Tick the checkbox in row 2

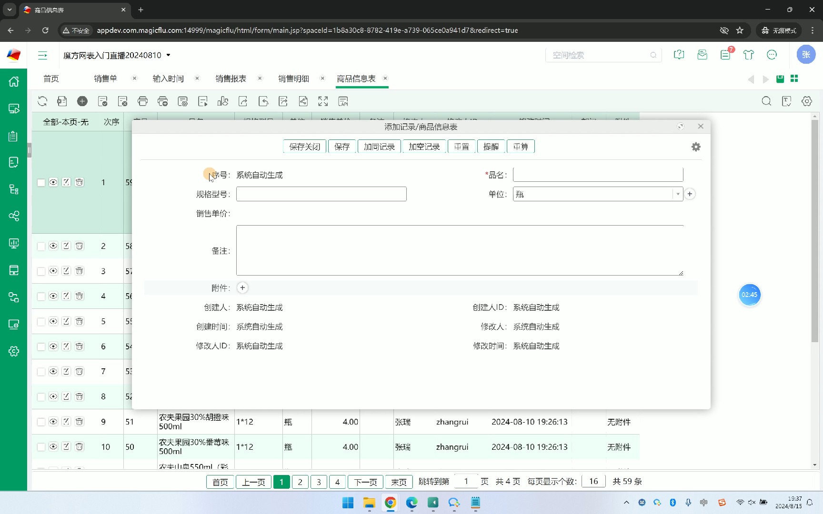pos(41,246)
